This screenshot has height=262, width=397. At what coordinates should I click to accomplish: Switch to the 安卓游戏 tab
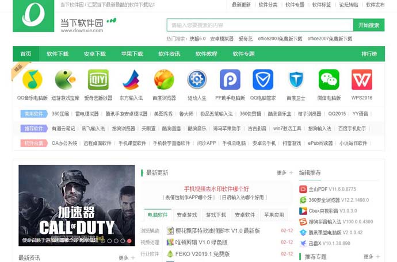pyautogui.click(x=186, y=215)
